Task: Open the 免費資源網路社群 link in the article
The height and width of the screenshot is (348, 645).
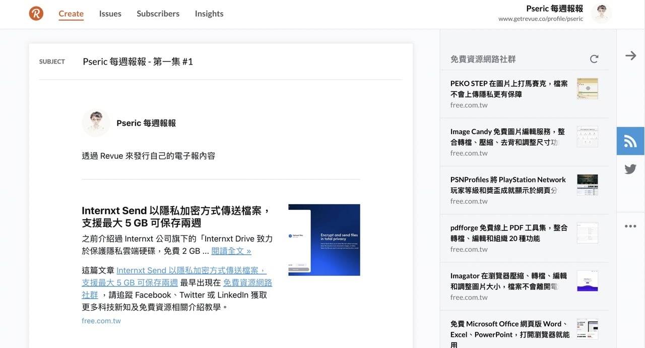Action: tap(247, 283)
